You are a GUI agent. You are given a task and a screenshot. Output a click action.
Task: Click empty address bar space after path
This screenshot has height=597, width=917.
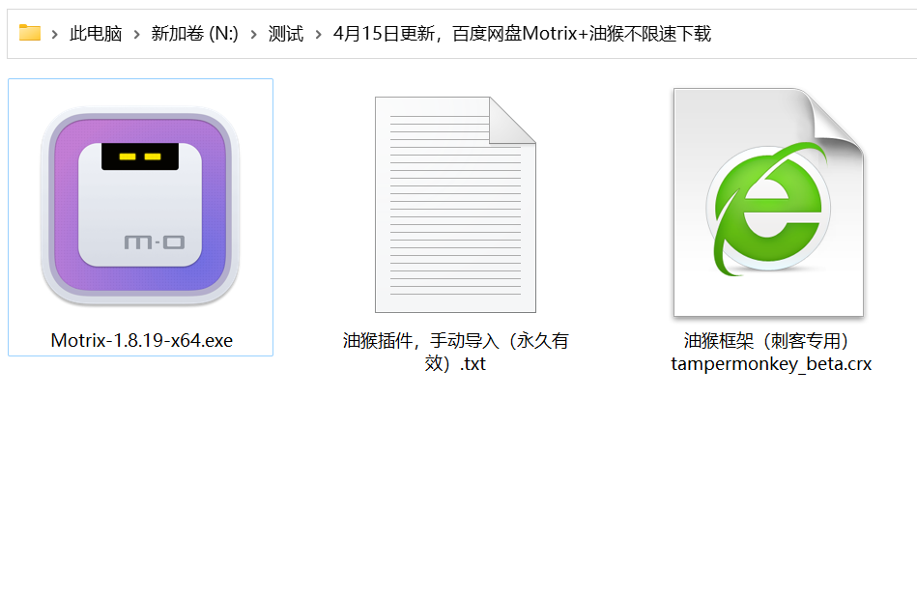click(813, 34)
